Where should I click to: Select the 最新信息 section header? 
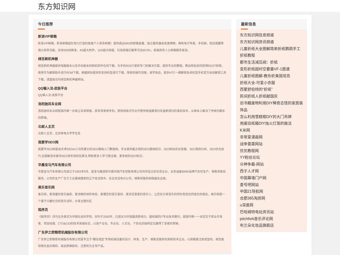[x=248, y=24]
